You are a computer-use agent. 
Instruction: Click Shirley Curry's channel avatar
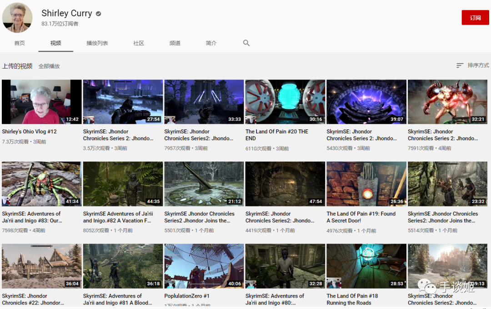17,18
